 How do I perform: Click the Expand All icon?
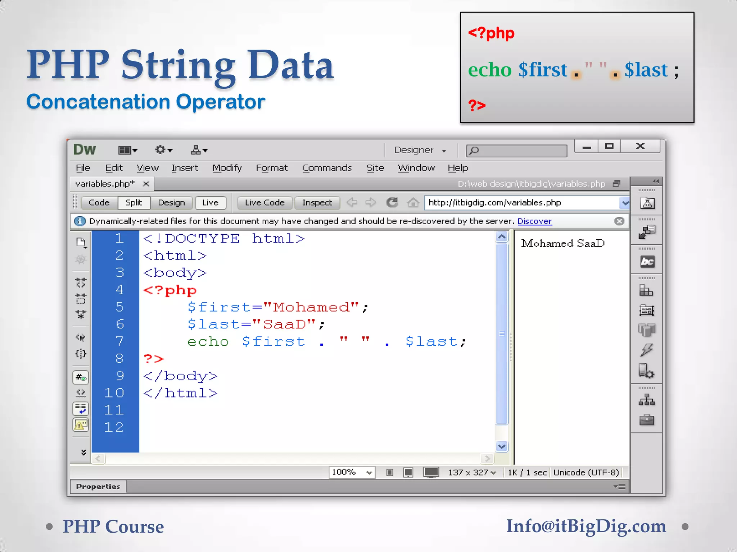[x=81, y=314]
